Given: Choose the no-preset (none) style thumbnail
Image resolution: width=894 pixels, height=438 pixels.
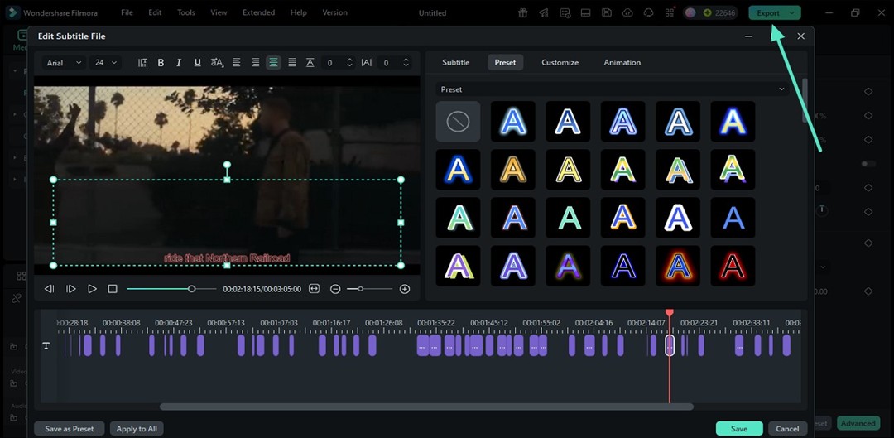Looking at the screenshot, I should tap(458, 122).
